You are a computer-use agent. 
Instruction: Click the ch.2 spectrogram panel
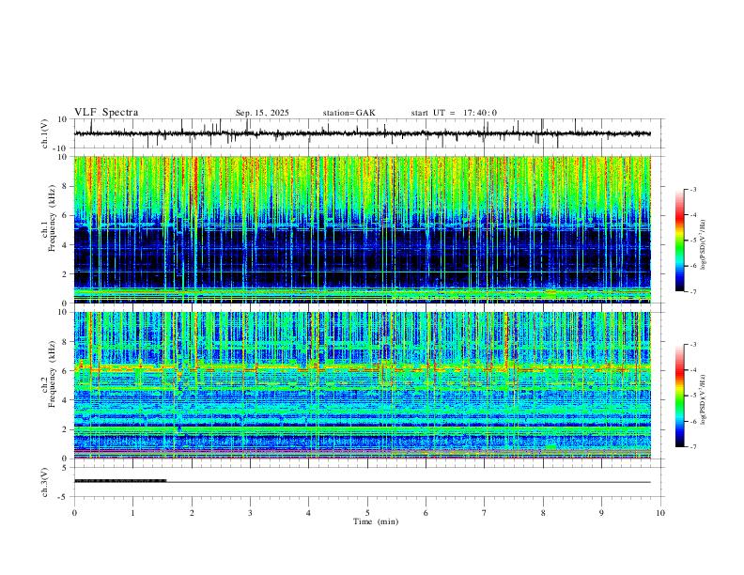click(363, 385)
